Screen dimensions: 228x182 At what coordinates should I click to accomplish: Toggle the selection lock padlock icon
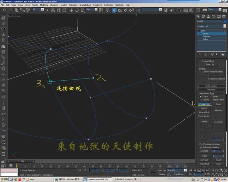[x=80, y=170]
